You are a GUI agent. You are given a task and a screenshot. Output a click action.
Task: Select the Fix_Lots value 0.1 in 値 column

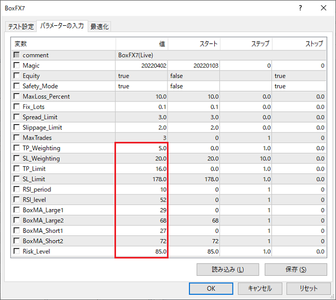pyautogui.click(x=162, y=107)
